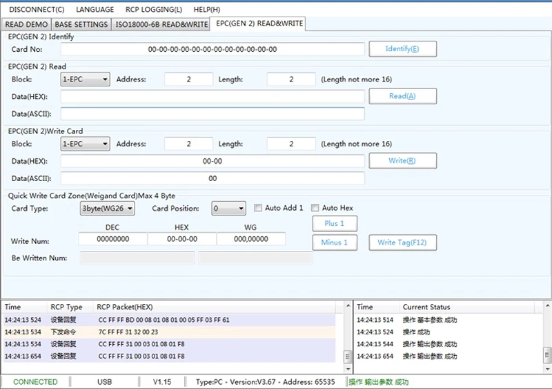This screenshot has height=389, width=552.
Task: Click the HEX Write Num field 00-00-00
Action: 182,239
